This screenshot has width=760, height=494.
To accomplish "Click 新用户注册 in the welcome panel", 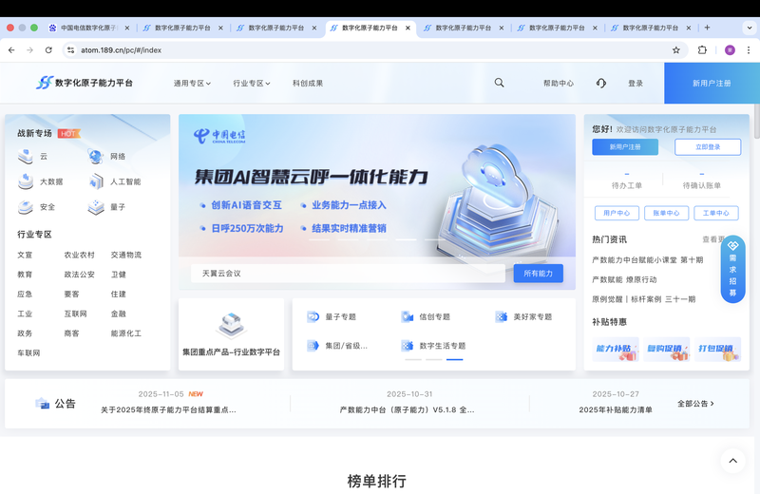I will tap(625, 147).
